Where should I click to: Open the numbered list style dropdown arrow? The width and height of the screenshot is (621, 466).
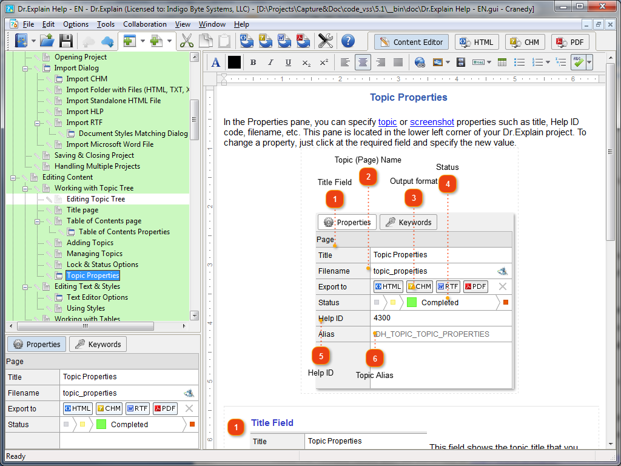click(x=548, y=62)
